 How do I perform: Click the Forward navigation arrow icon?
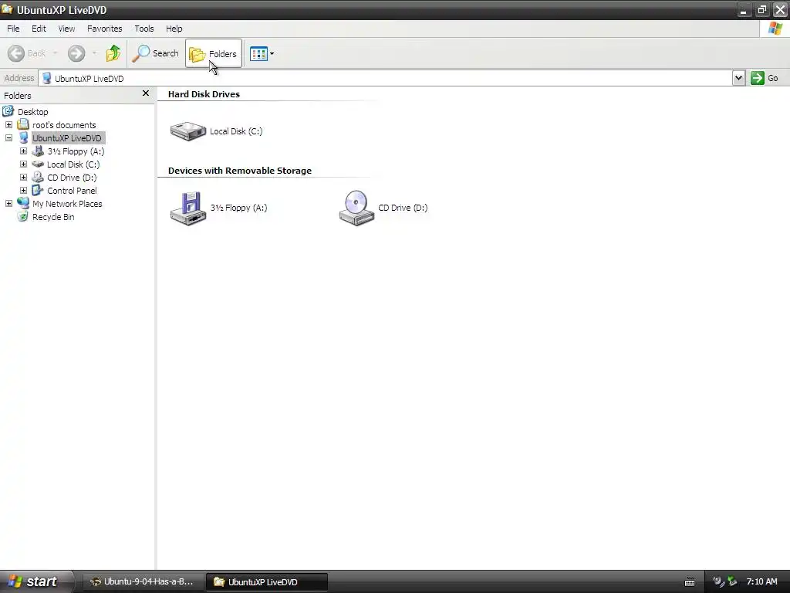point(76,53)
